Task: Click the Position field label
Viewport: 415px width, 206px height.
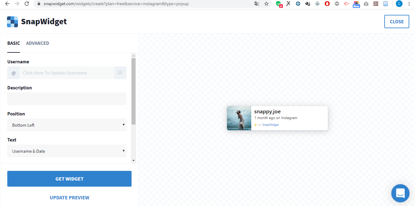Action: pyautogui.click(x=16, y=114)
